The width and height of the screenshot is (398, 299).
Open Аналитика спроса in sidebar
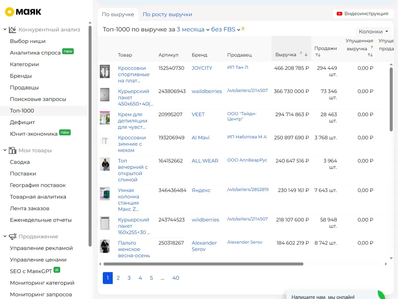(x=35, y=53)
